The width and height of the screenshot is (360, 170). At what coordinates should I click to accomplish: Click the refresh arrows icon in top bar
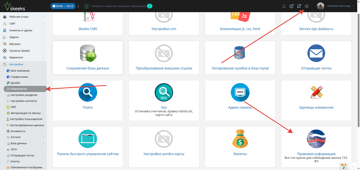click(299, 6)
